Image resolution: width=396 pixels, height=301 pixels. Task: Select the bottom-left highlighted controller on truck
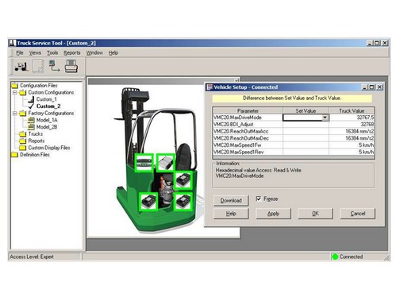(x=148, y=202)
